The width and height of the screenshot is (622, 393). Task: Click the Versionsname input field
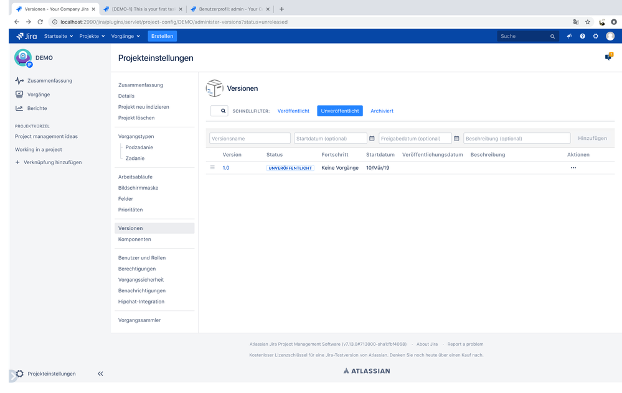250,138
